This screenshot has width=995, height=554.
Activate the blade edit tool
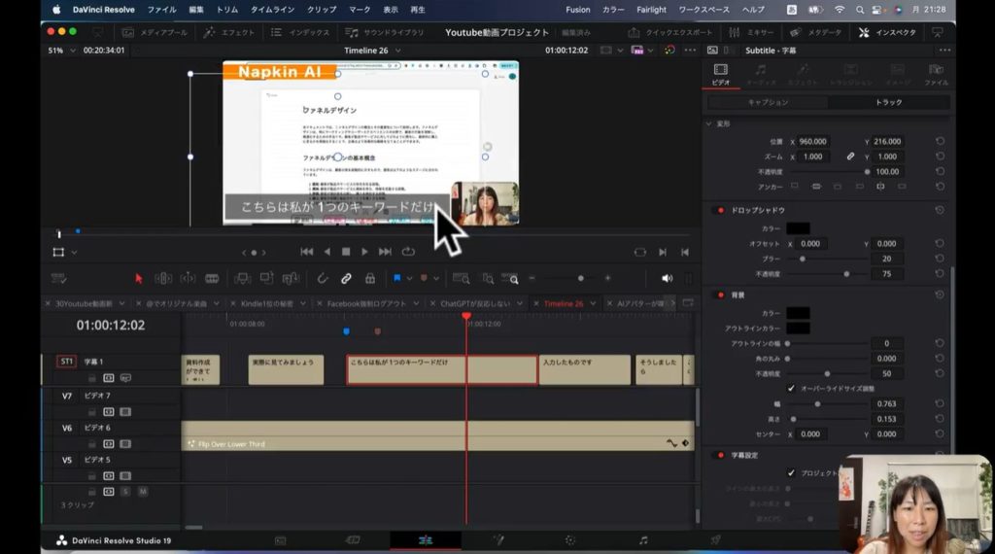(212, 278)
